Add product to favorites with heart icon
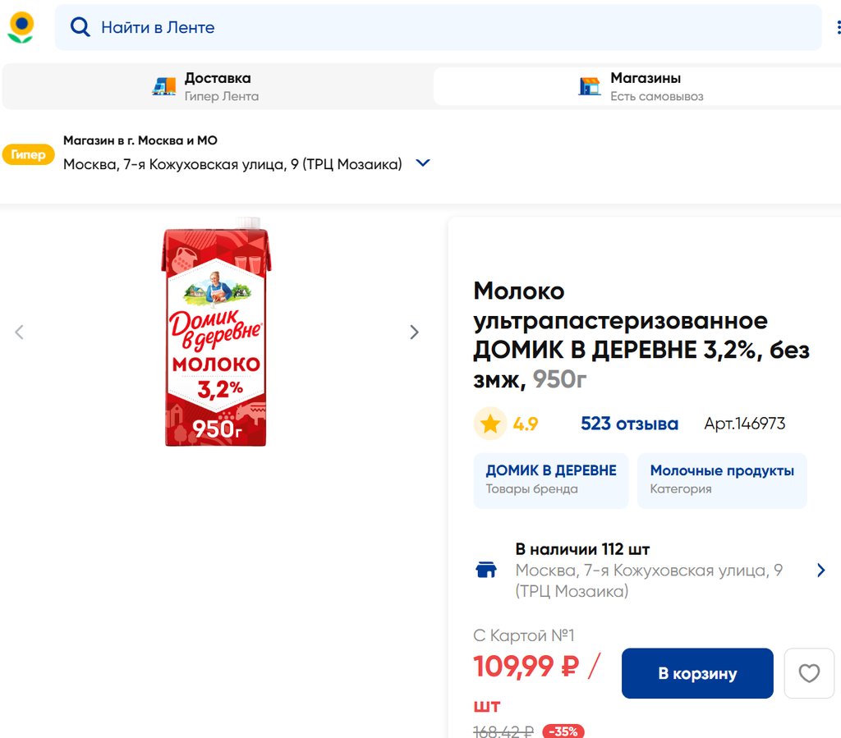The image size is (841, 738). click(x=809, y=674)
